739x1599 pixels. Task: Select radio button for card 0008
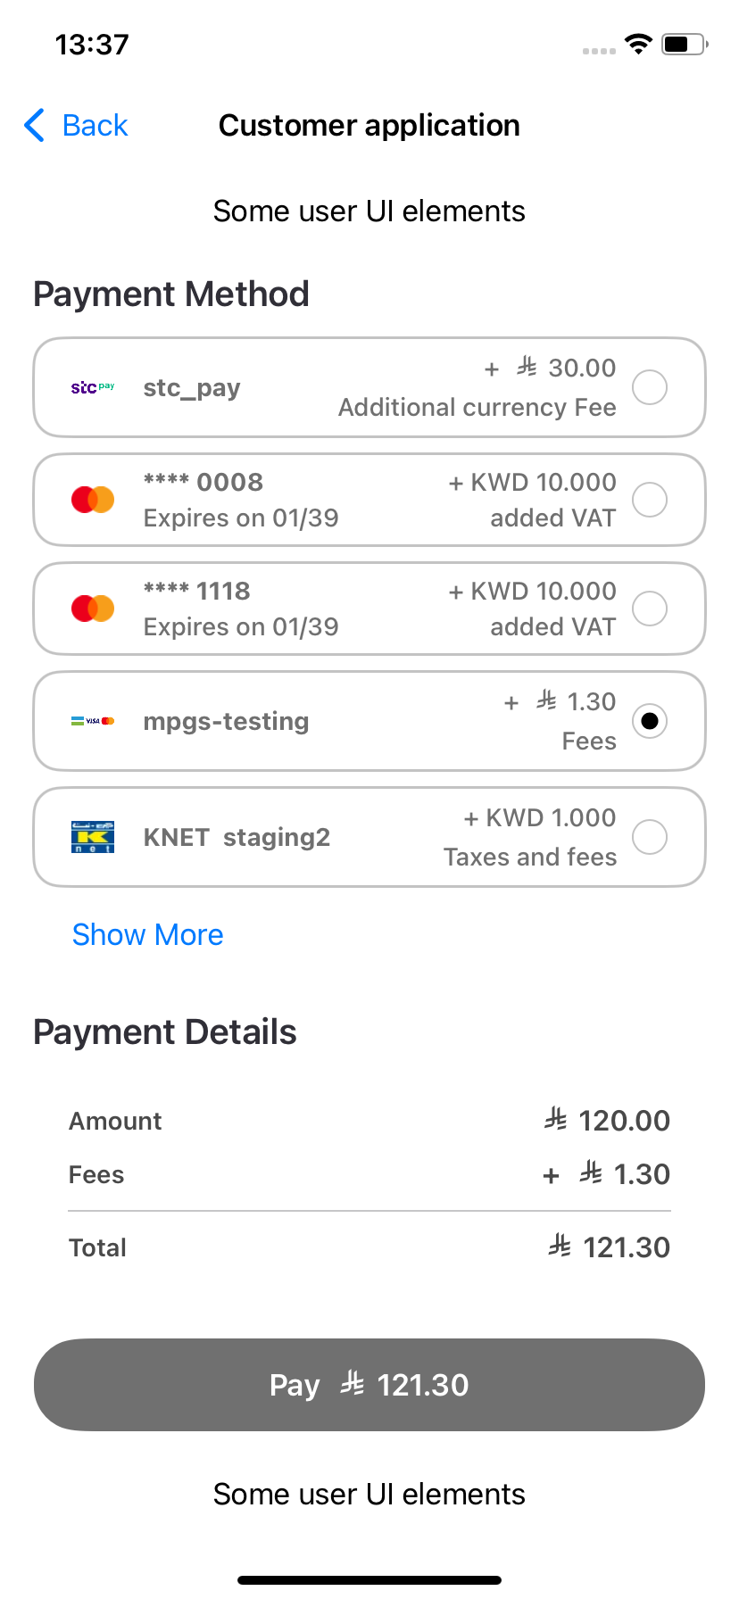[x=650, y=500]
